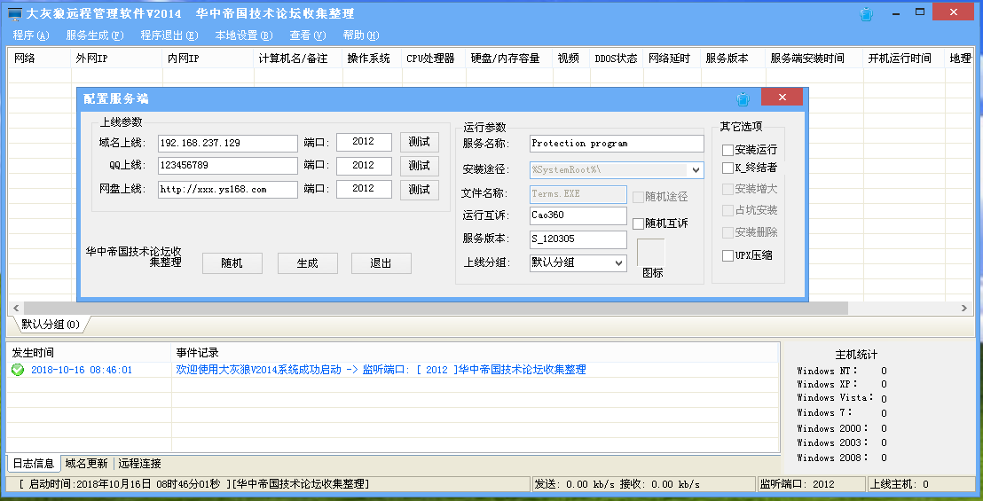Click the QQ上线 number field
Viewport: 983px width, 501px height.
[228, 165]
